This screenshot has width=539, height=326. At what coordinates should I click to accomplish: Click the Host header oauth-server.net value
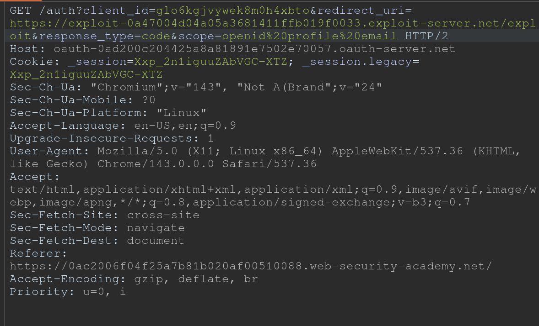click(x=254, y=48)
